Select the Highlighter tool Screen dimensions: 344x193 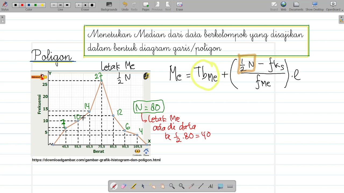[133, 186]
